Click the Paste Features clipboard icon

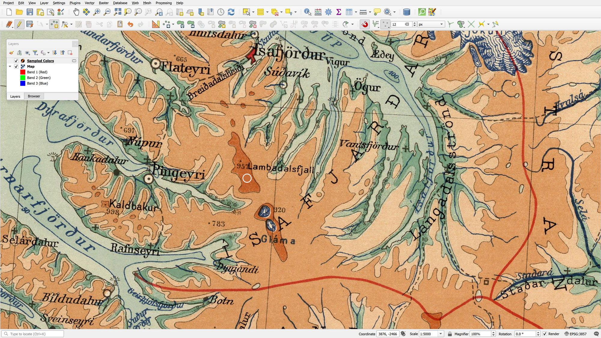[120, 24]
